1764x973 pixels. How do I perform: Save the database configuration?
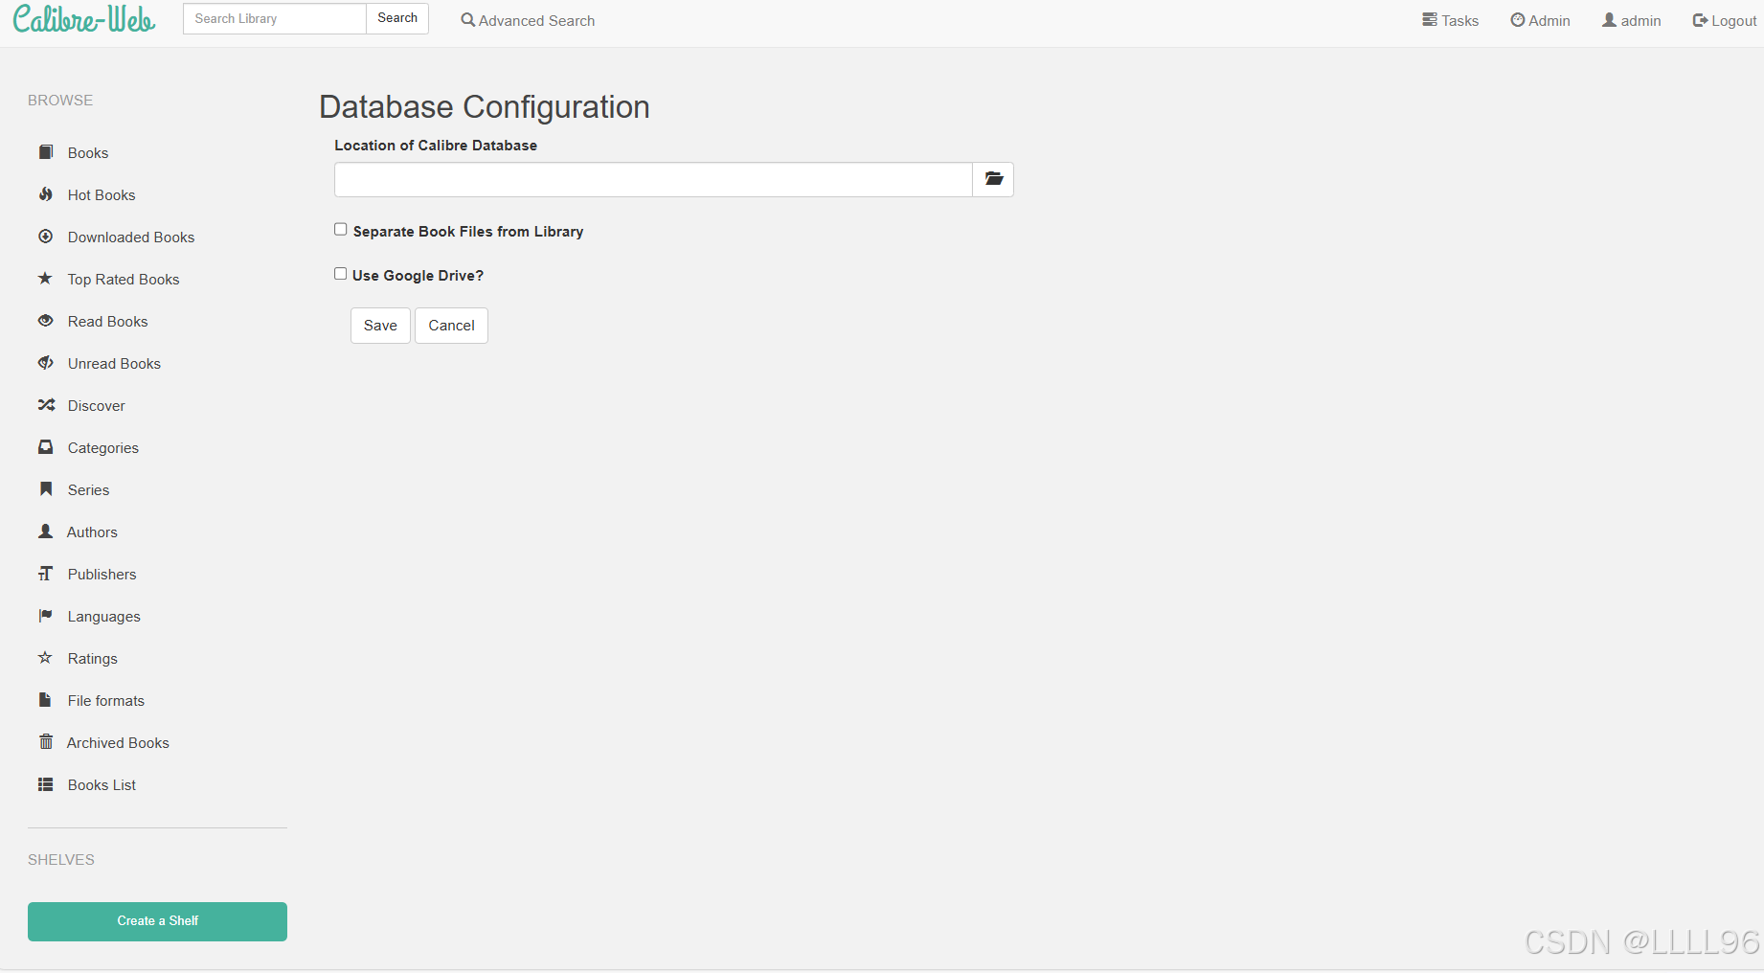(x=380, y=326)
